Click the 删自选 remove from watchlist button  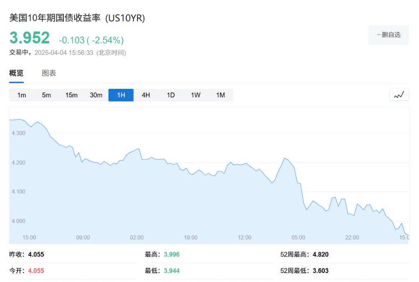(389, 35)
